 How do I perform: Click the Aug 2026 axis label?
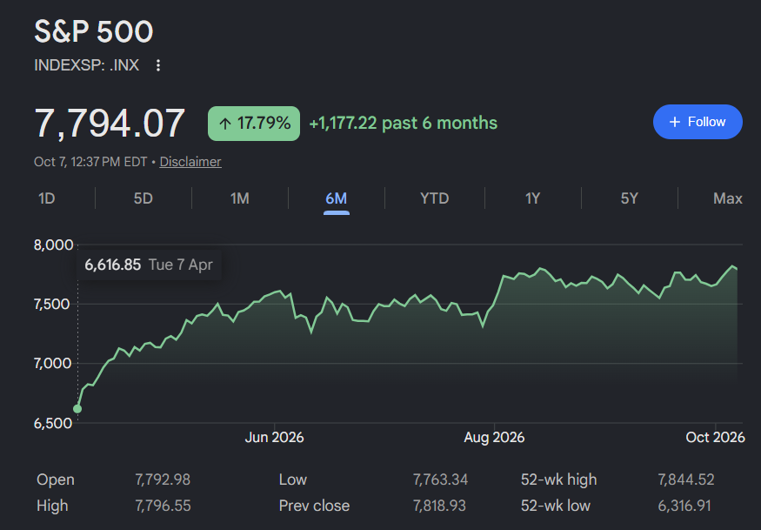494,437
